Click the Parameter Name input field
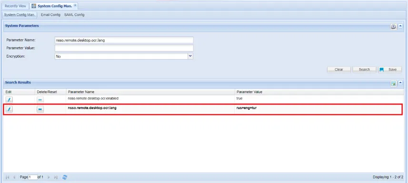 click(124, 40)
